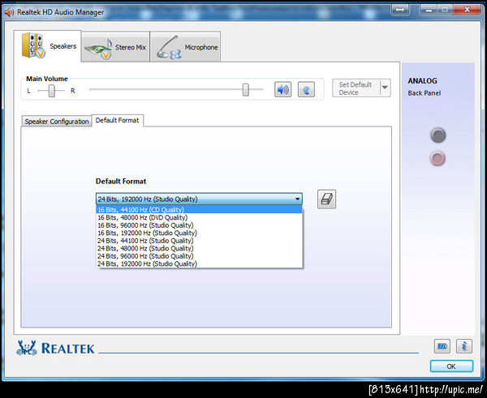
Task: Choose 16 Bits, 44100 Hz (CD Quality)
Action: (x=199, y=210)
